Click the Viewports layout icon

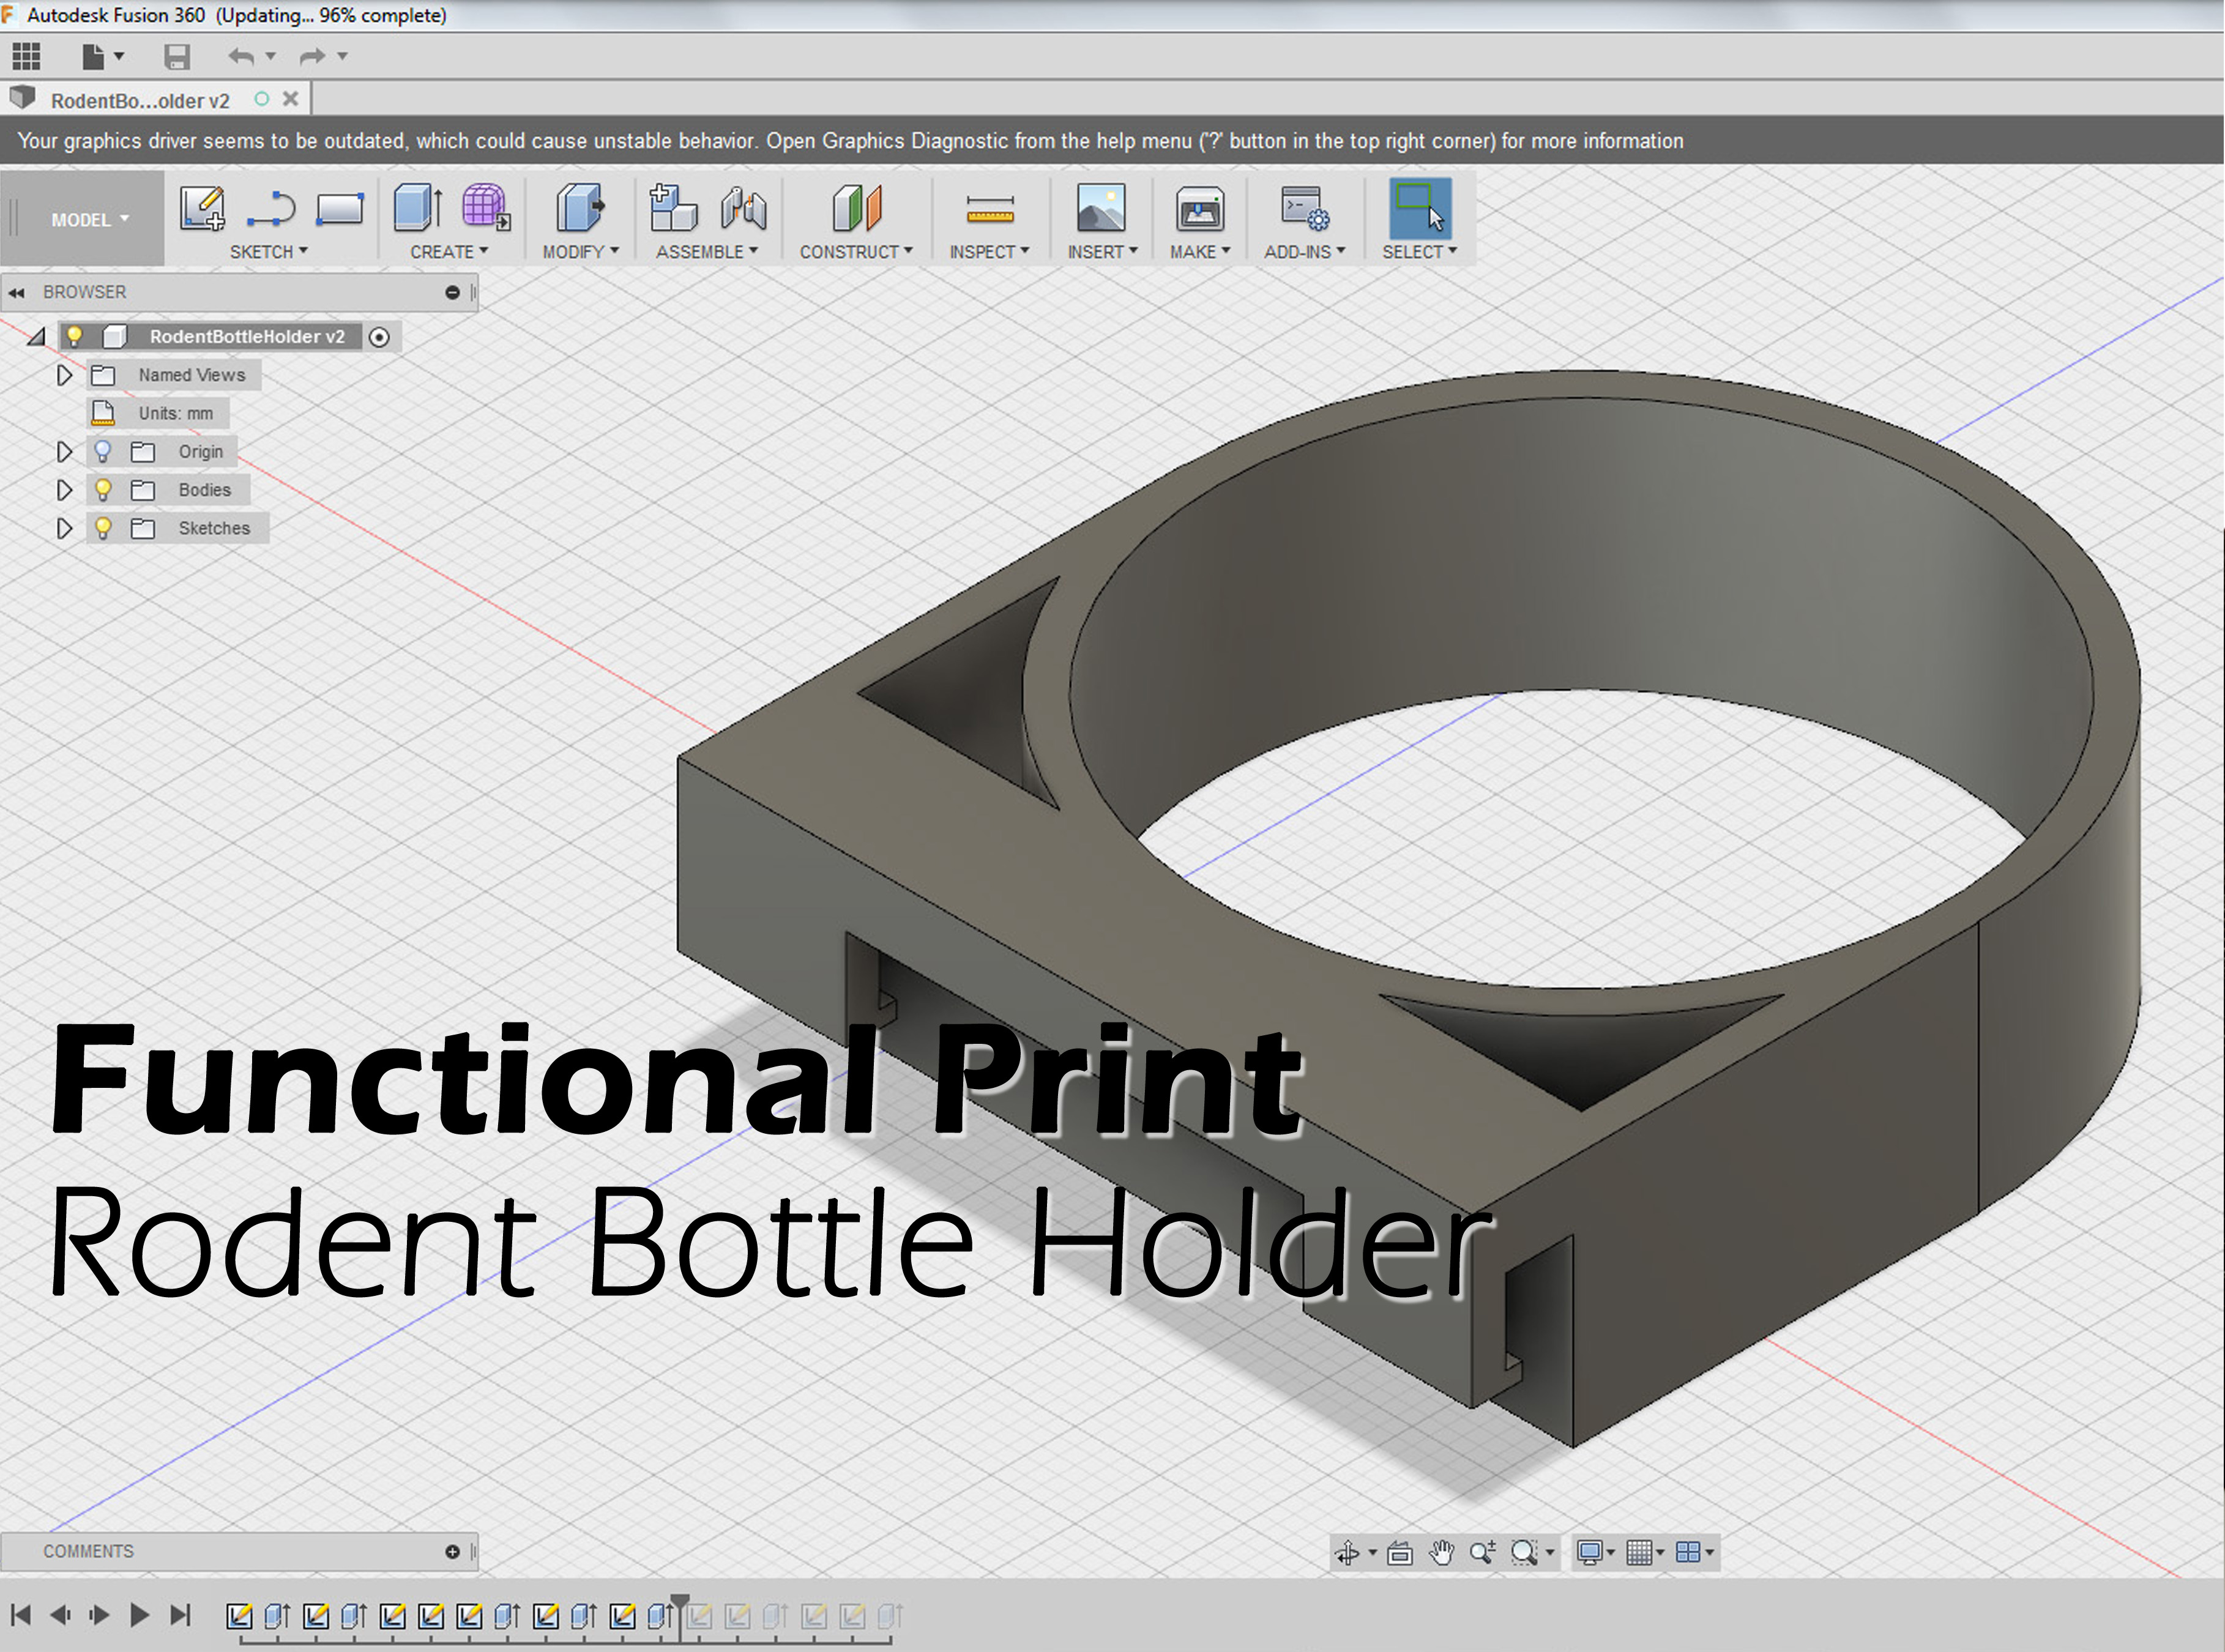(x=1688, y=1552)
